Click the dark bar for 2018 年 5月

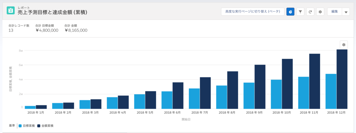151,100
